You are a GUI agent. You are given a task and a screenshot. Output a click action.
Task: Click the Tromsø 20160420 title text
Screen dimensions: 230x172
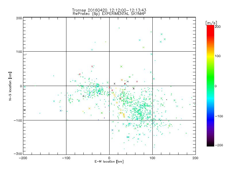pyautogui.click(x=109, y=10)
